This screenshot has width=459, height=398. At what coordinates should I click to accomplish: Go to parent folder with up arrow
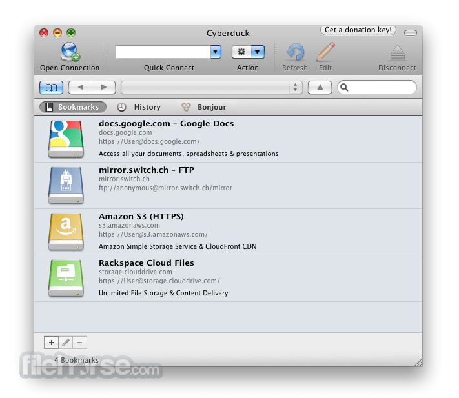tap(320, 87)
